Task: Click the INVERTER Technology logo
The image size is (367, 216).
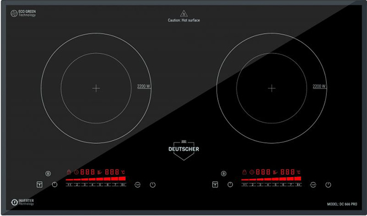Action: (23, 202)
